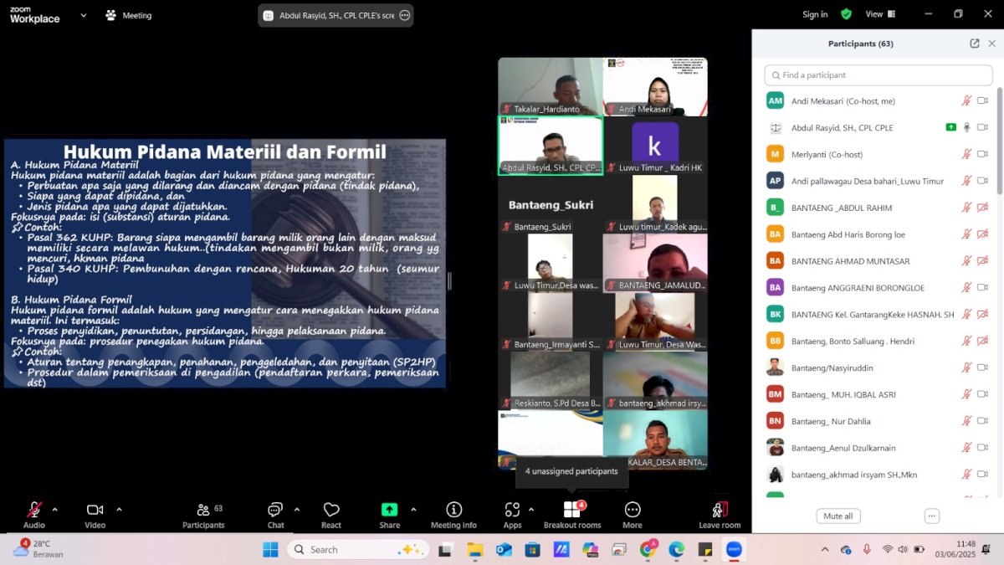This screenshot has width=1004, height=565.
Task: Toggle the Video camera button
Action: [x=95, y=511]
